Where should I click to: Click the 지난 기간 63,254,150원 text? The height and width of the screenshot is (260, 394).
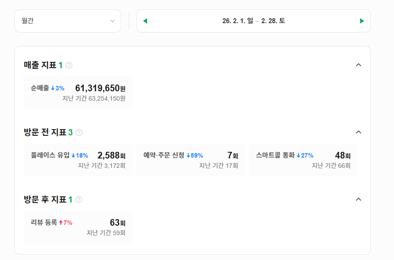[x=94, y=98]
